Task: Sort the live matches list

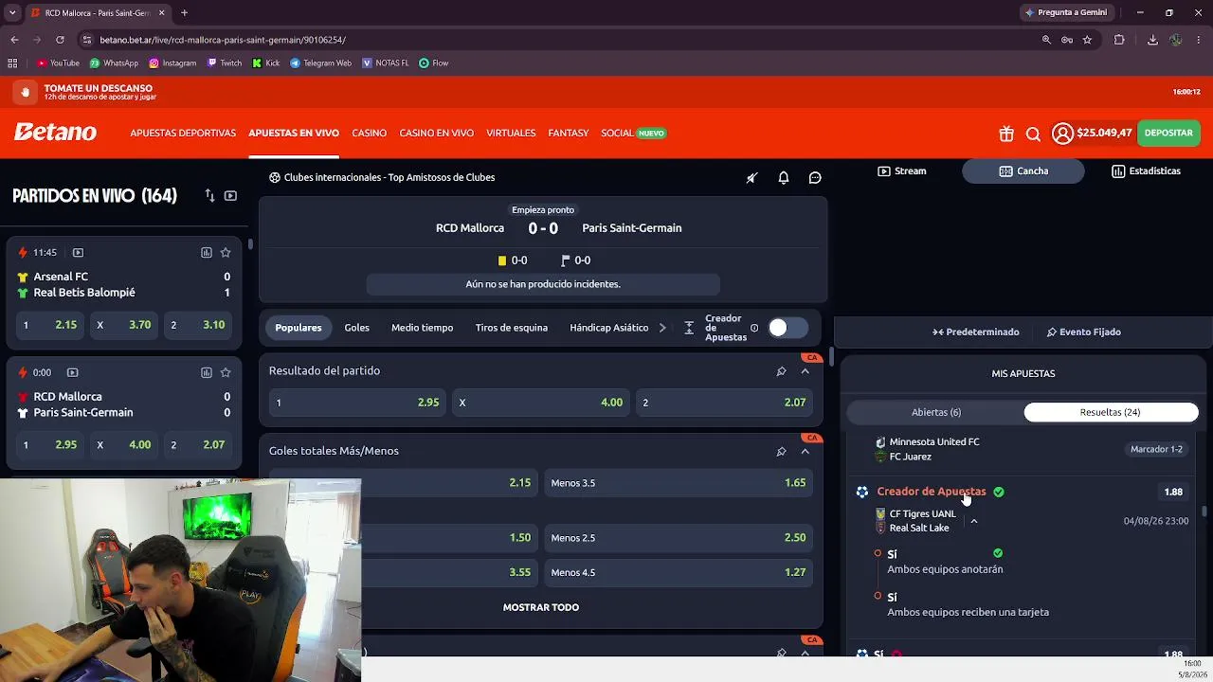Action: (209, 195)
